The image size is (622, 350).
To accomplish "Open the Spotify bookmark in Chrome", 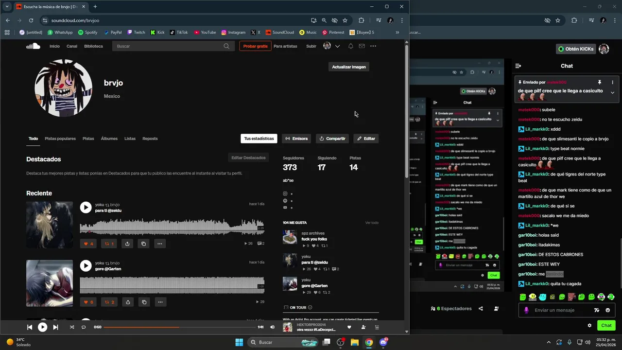I will (87, 33).
